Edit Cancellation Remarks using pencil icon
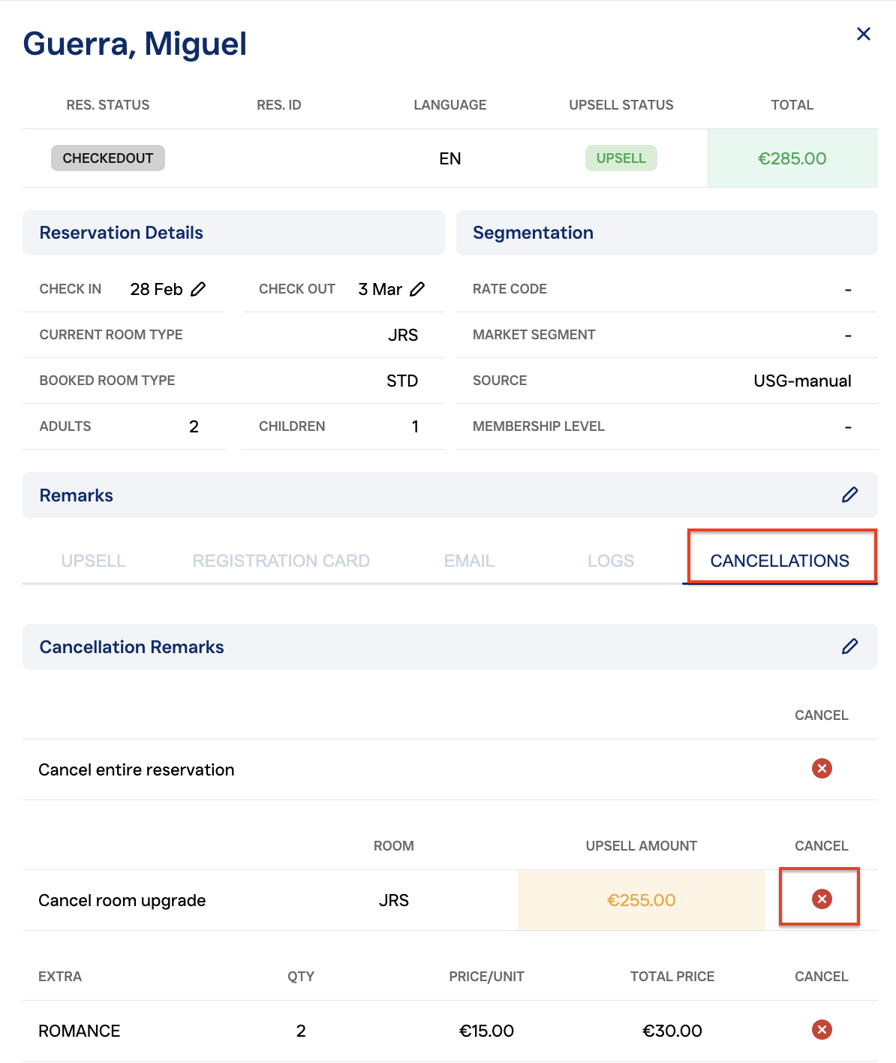 point(849,646)
